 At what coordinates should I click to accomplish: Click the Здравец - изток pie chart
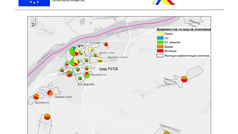tap(100, 60)
